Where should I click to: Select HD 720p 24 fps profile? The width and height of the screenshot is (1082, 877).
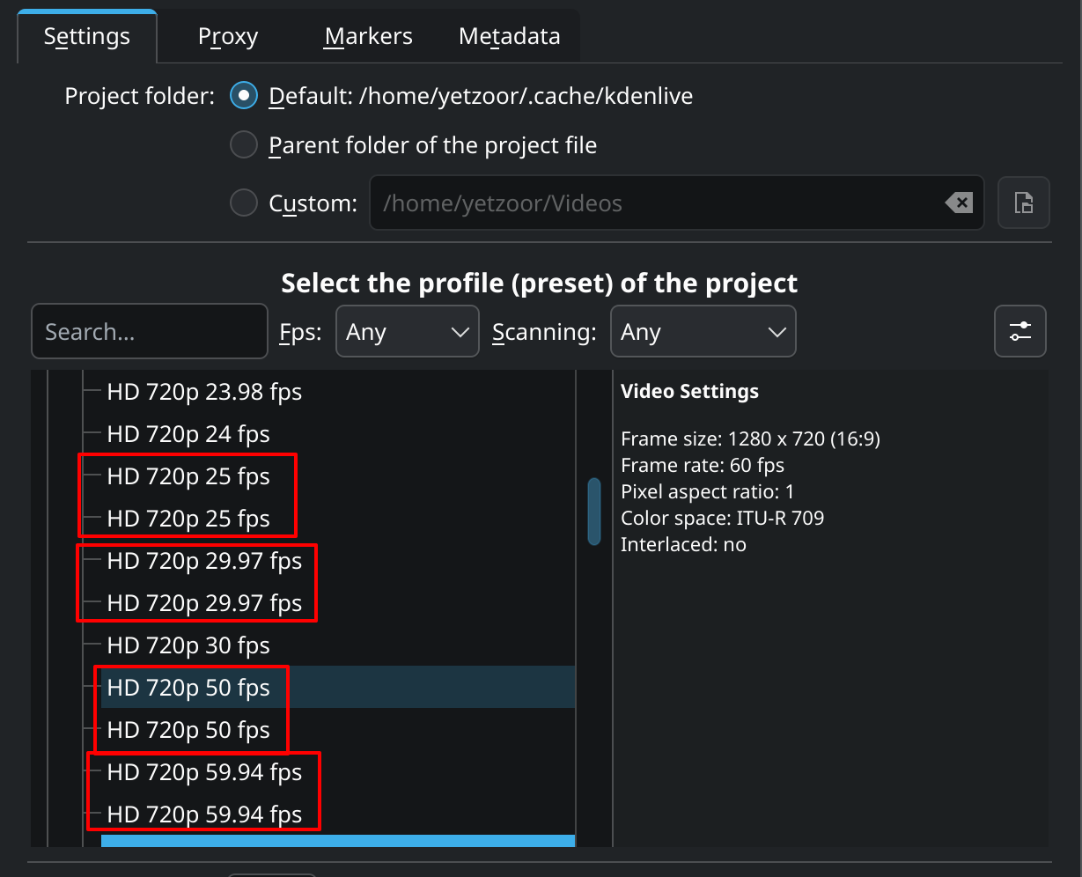point(188,434)
